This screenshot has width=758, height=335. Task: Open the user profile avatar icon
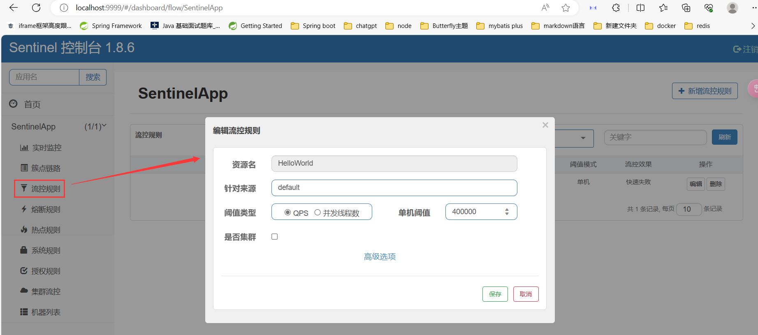[x=732, y=8]
